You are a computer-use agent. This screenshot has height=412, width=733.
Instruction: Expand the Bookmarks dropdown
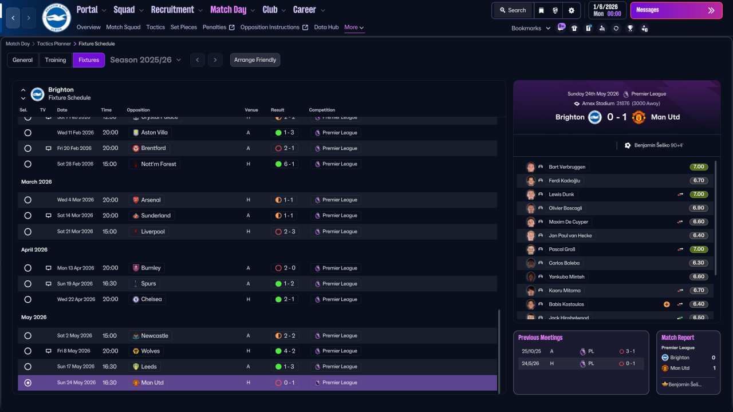[x=531, y=28]
